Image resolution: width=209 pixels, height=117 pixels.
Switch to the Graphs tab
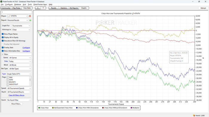84,8
